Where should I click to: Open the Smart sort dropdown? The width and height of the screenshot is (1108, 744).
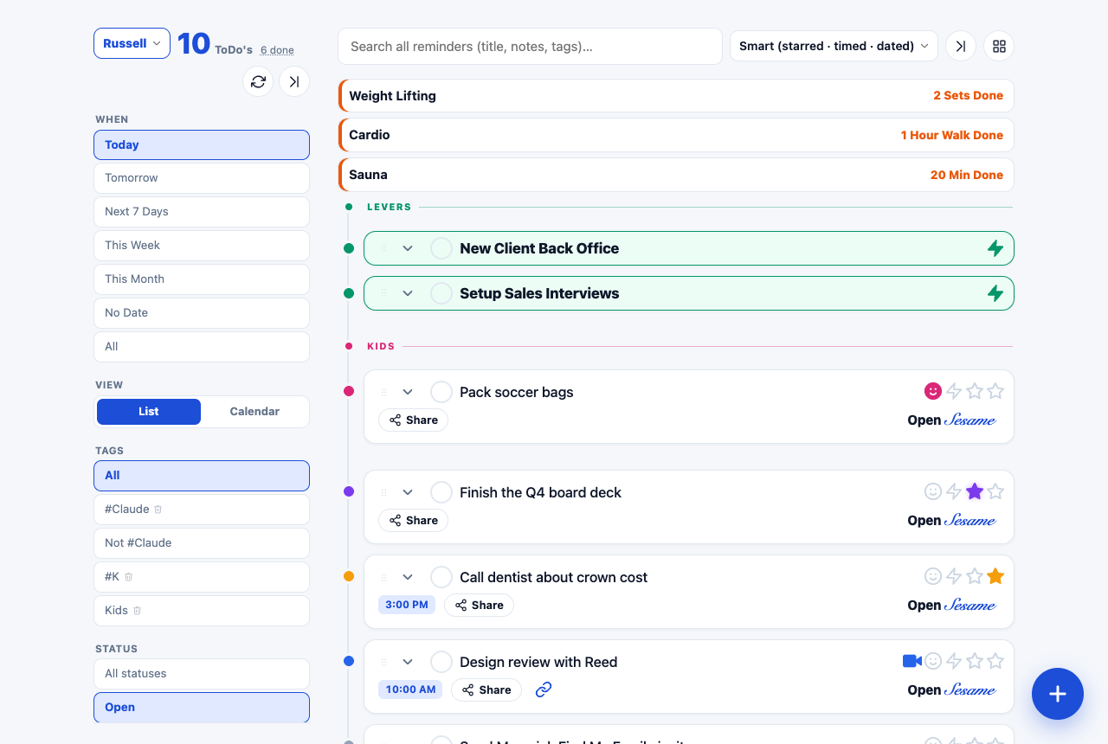point(834,46)
